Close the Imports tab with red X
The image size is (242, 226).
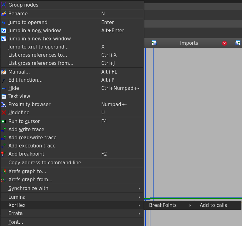(x=224, y=43)
